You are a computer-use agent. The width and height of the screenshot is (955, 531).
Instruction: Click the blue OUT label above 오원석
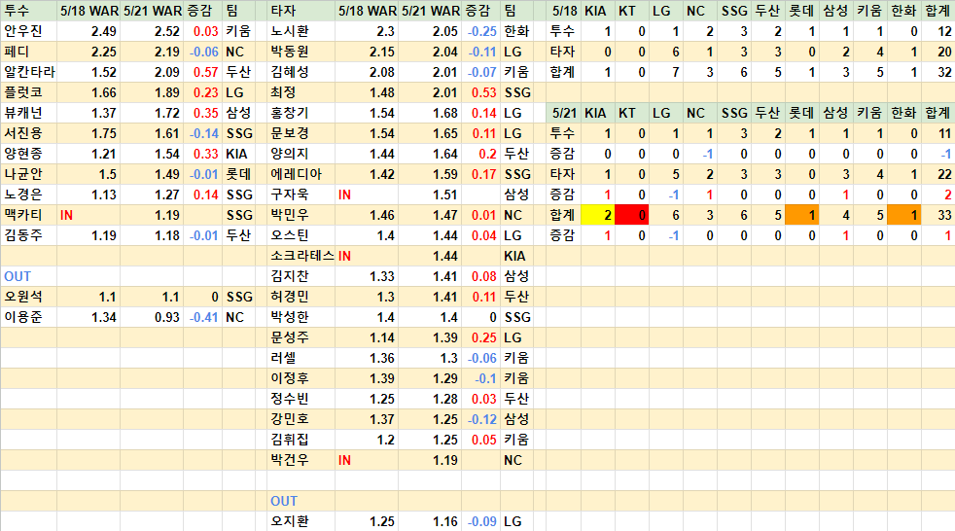(18, 276)
